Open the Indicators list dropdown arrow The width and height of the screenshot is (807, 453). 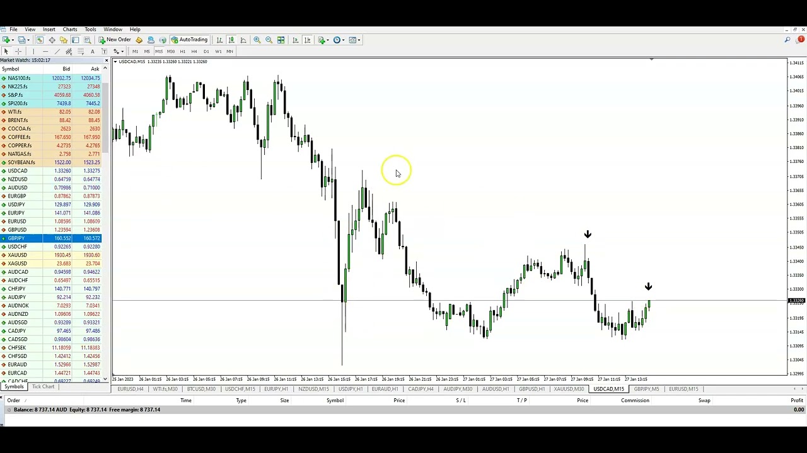point(328,40)
